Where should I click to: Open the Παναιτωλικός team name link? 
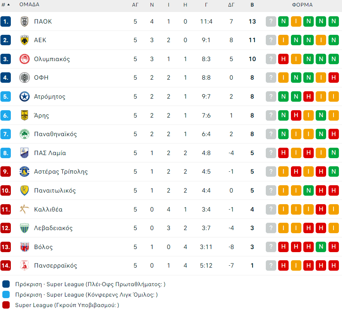point(55,191)
